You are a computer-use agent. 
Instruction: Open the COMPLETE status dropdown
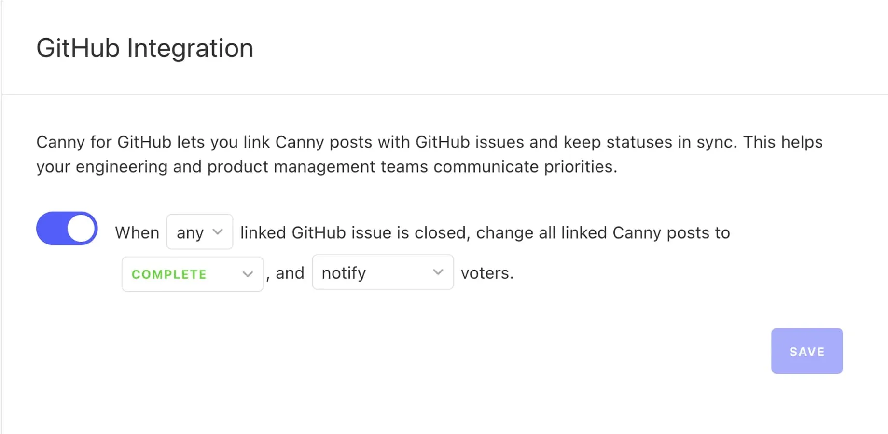pos(192,274)
